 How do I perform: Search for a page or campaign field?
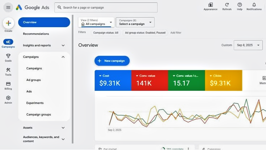coord(106,8)
